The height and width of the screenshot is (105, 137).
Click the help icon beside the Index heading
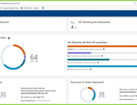click(x=9, y=38)
